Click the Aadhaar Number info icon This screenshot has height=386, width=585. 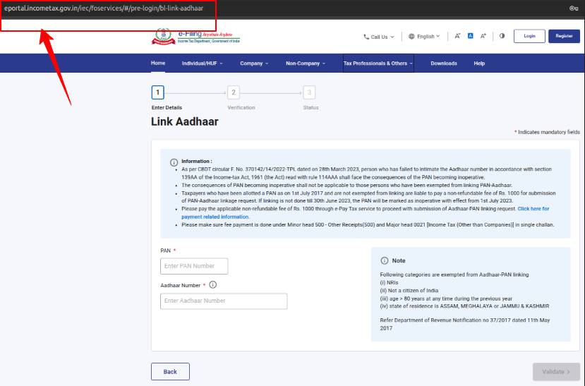[212, 285]
